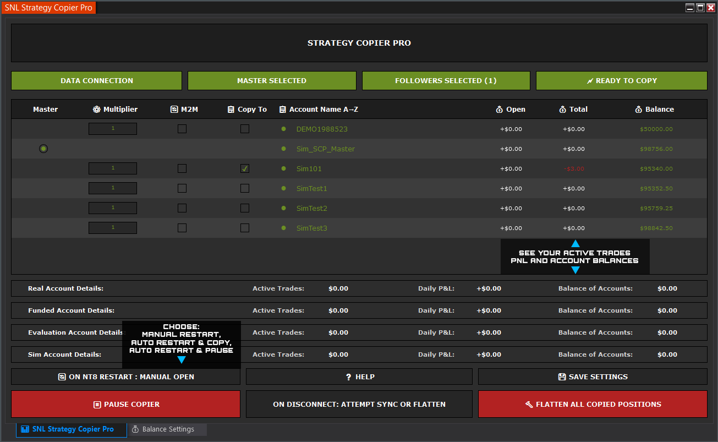Image resolution: width=718 pixels, height=442 pixels.
Task: Click the Open column money bag icon
Action: coord(500,110)
